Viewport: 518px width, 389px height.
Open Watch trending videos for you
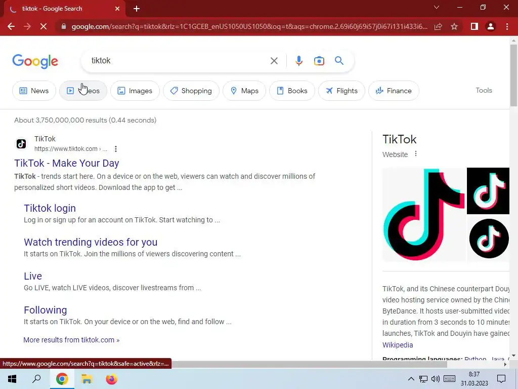point(91,242)
